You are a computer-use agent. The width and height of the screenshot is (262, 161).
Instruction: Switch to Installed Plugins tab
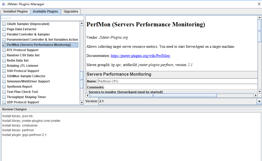[15, 11]
